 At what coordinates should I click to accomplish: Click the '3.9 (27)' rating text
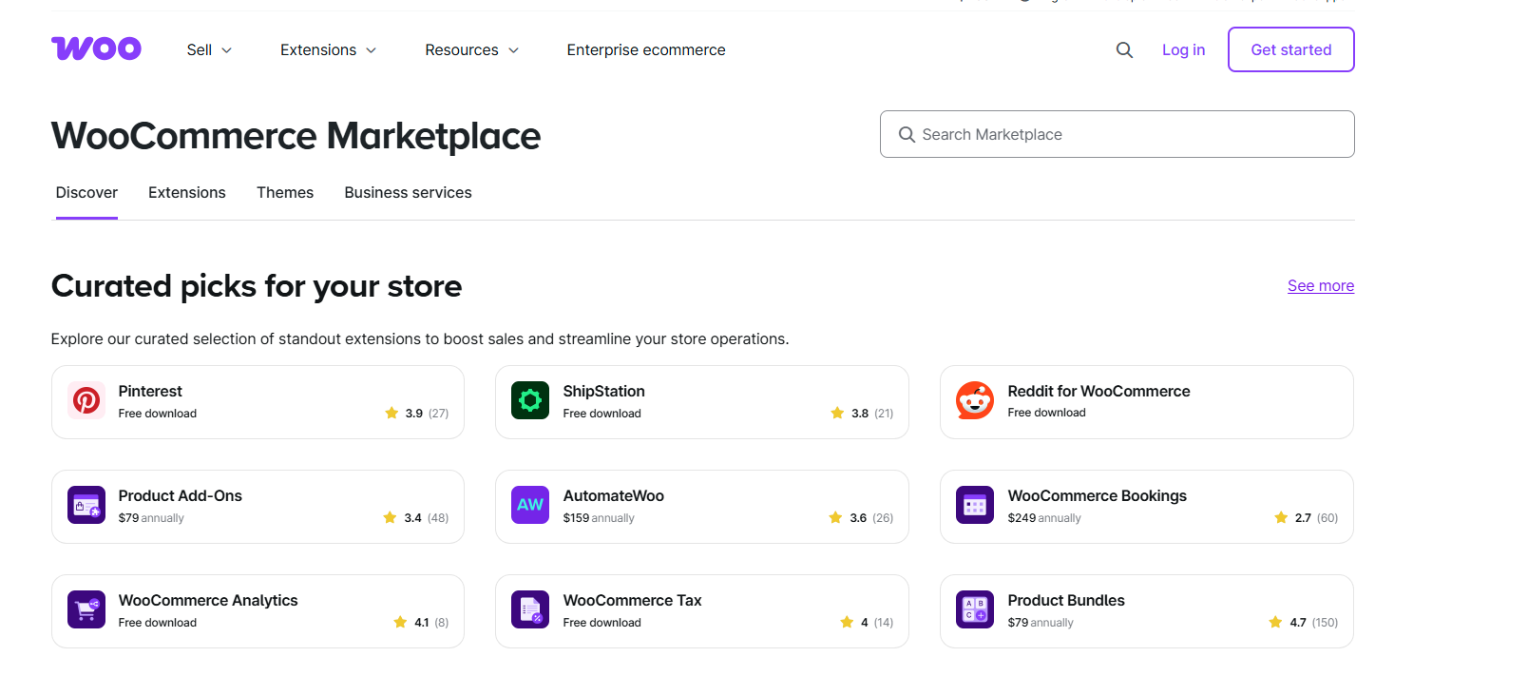[427, 414]
